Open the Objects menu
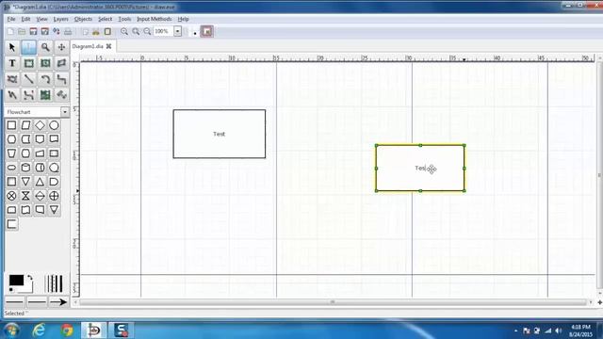Viewport: 603px width, 339px height. (83, 19)
